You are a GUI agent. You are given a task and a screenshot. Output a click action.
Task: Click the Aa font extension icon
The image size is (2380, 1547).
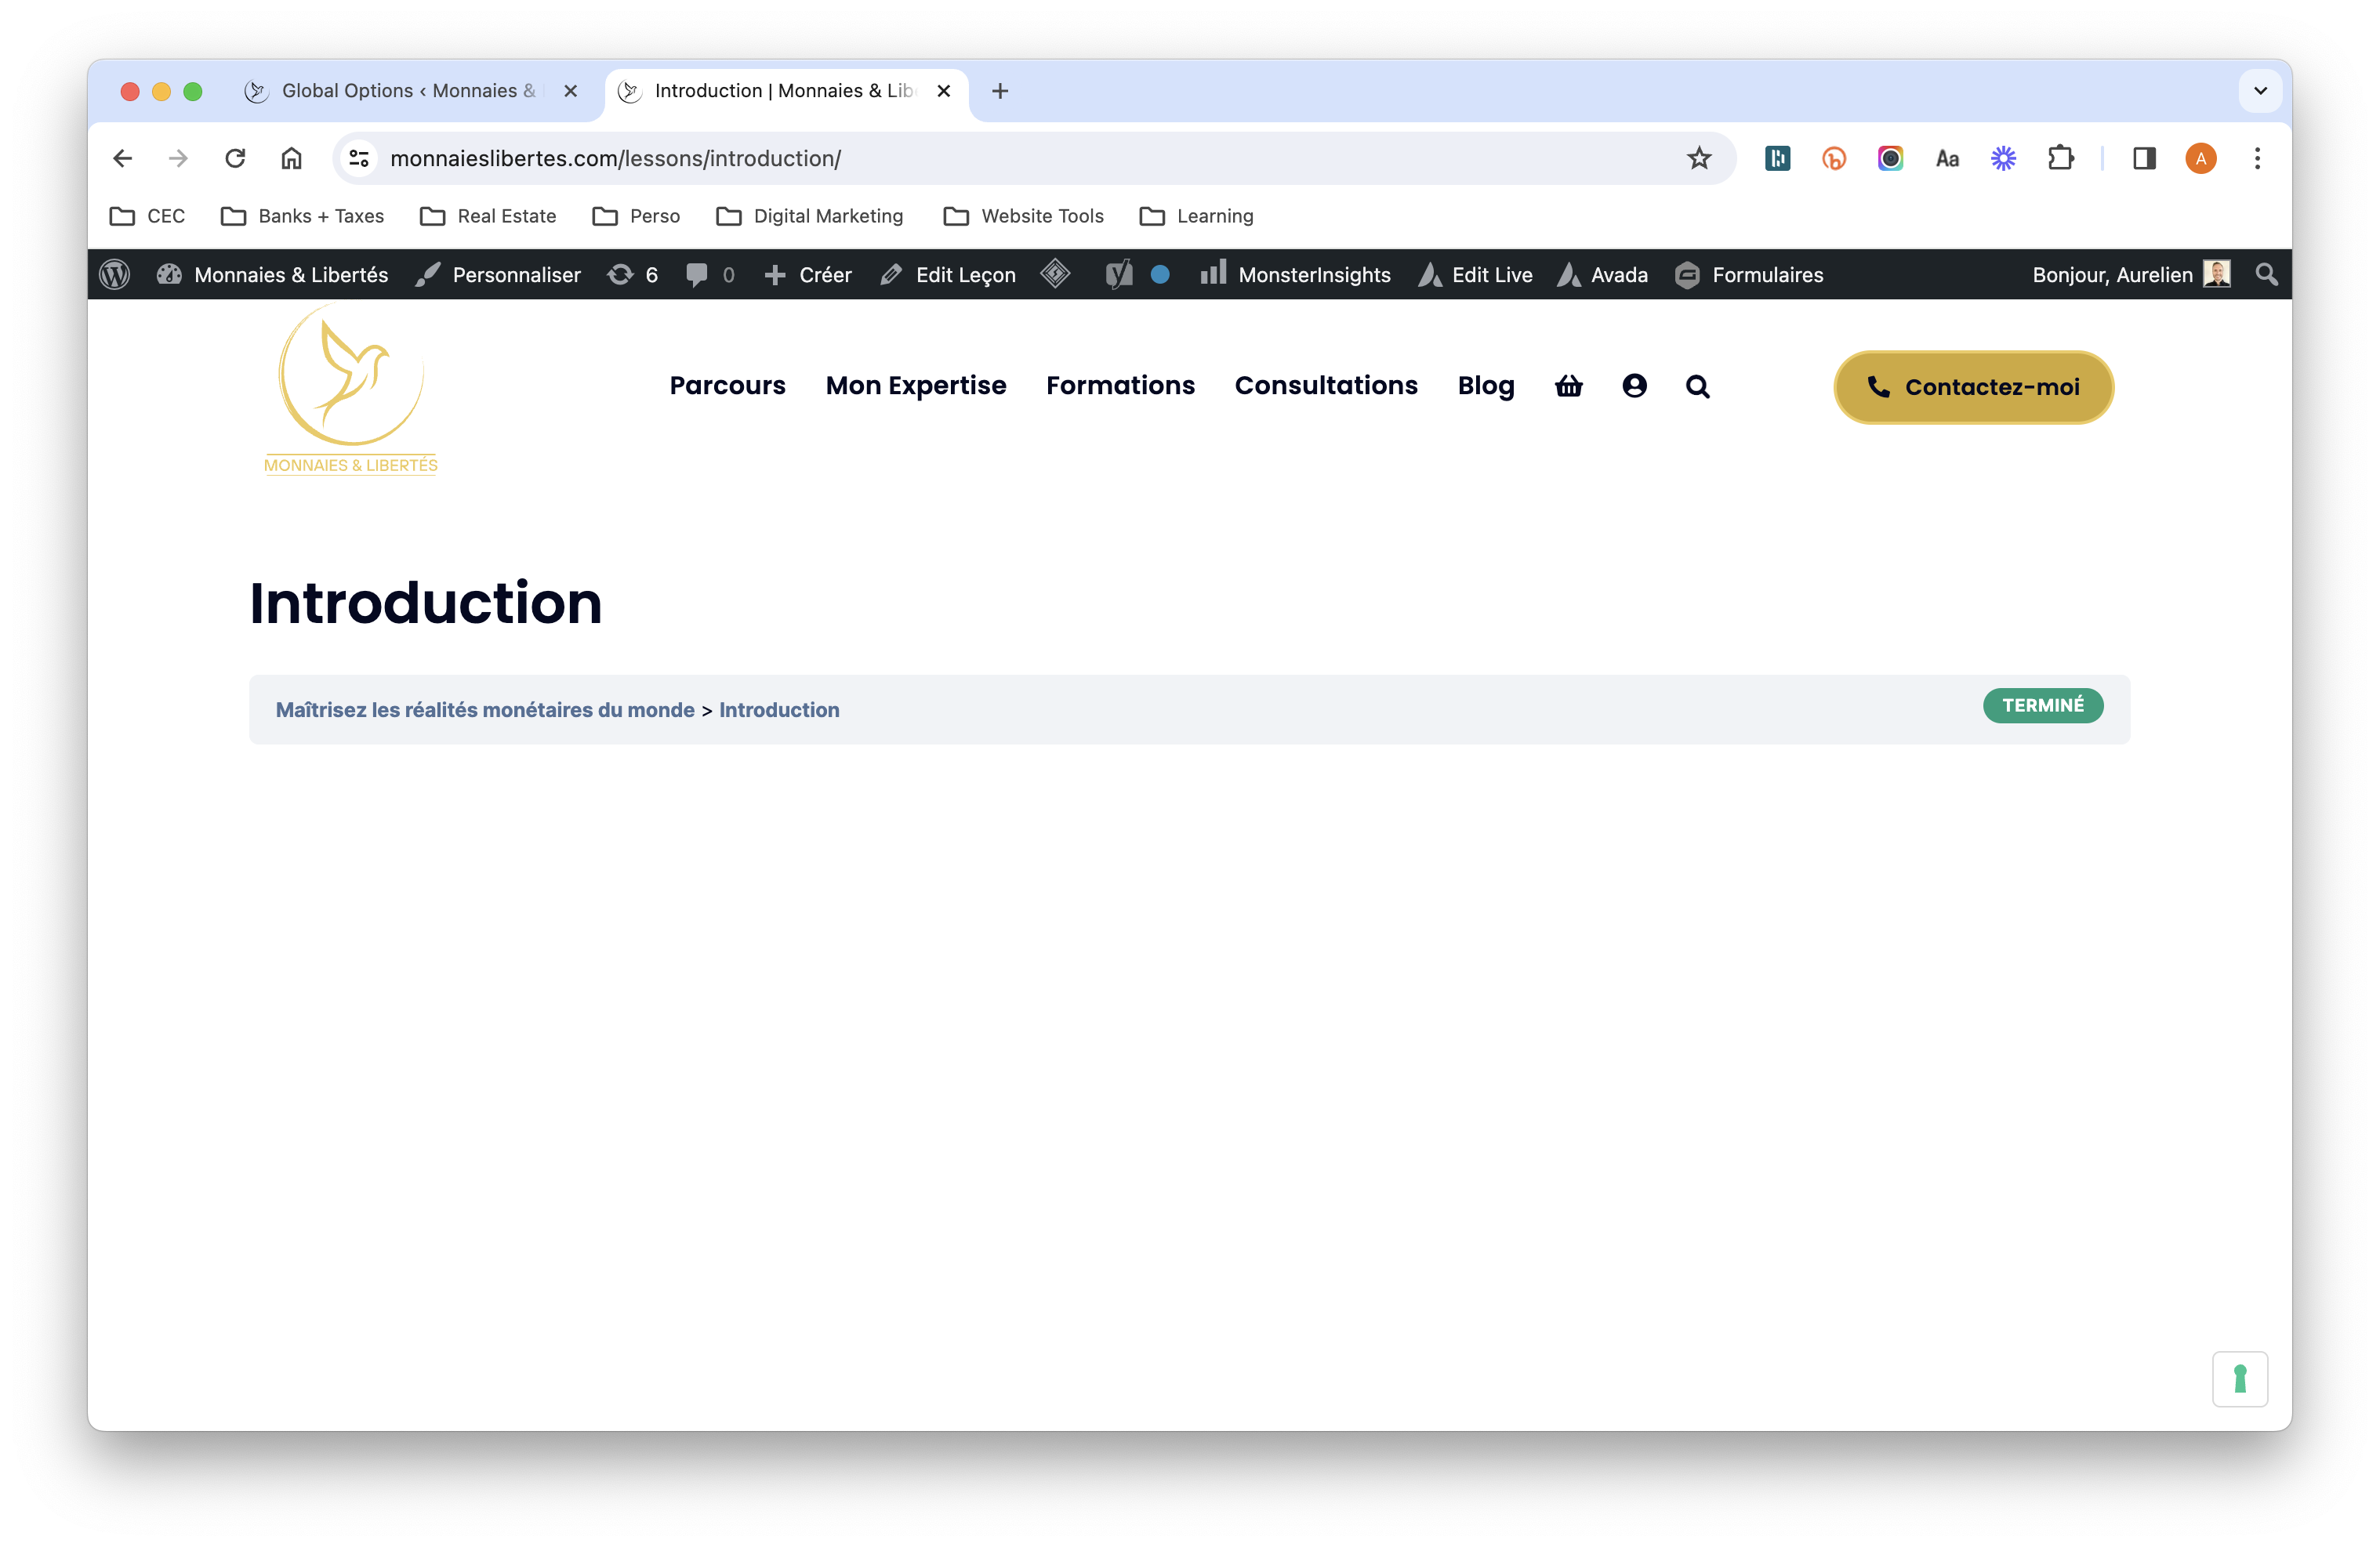(x=1947, y=158)
